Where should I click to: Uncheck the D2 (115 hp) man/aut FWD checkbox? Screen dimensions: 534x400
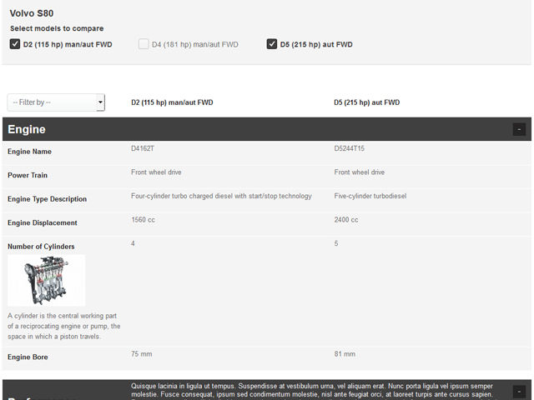(15, 44)
